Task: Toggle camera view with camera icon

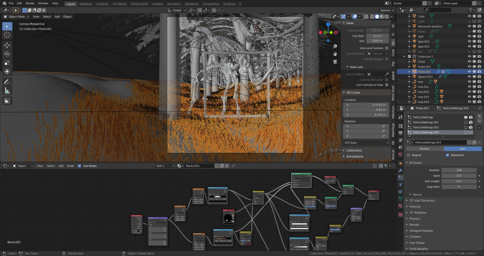Action: (x=335, y=61)
